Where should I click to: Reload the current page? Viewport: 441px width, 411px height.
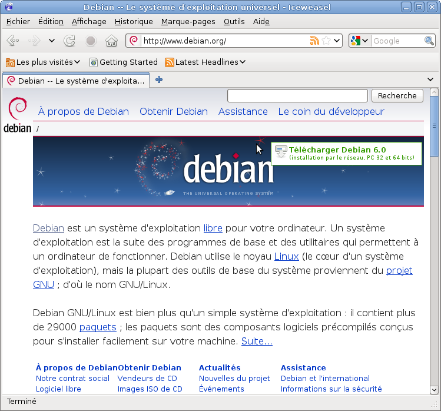(69, 41)
